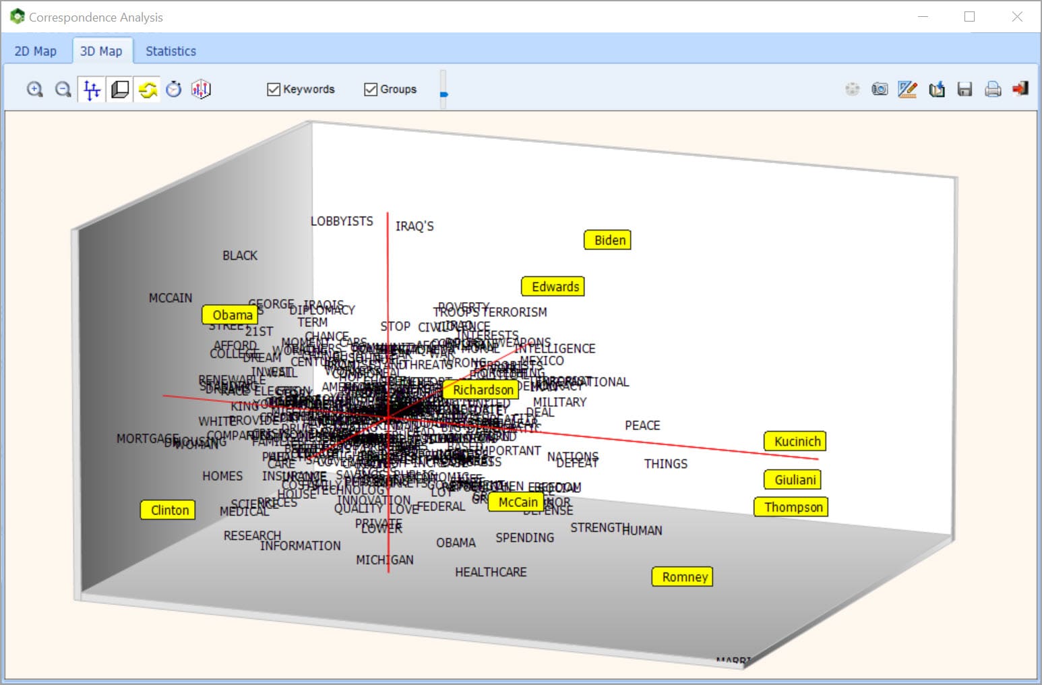Viewport: 1042px width, 685px height.
Task: Take a snapshot with the camera icon
Action: pos(880,89)
